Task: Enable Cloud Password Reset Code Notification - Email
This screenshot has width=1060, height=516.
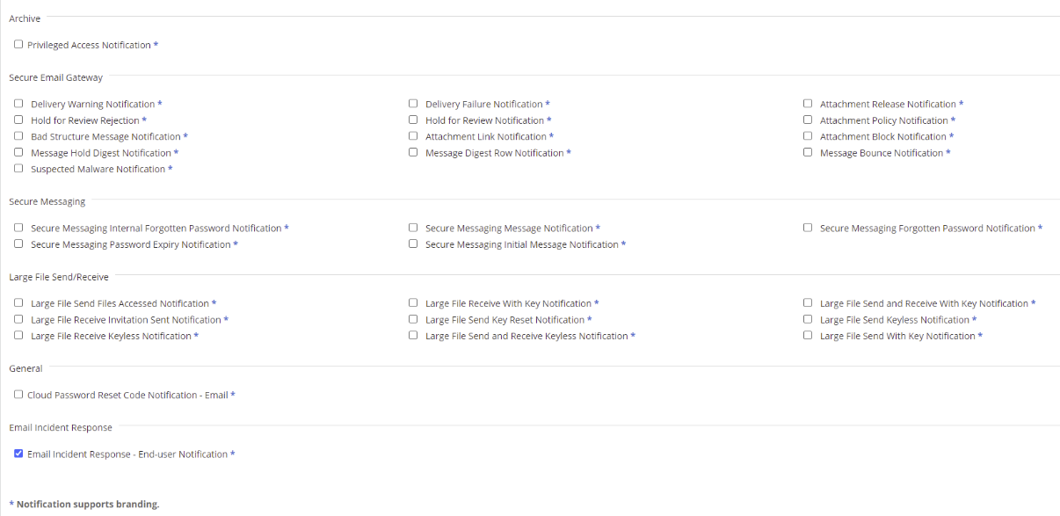Action: (x=18, y=395)
